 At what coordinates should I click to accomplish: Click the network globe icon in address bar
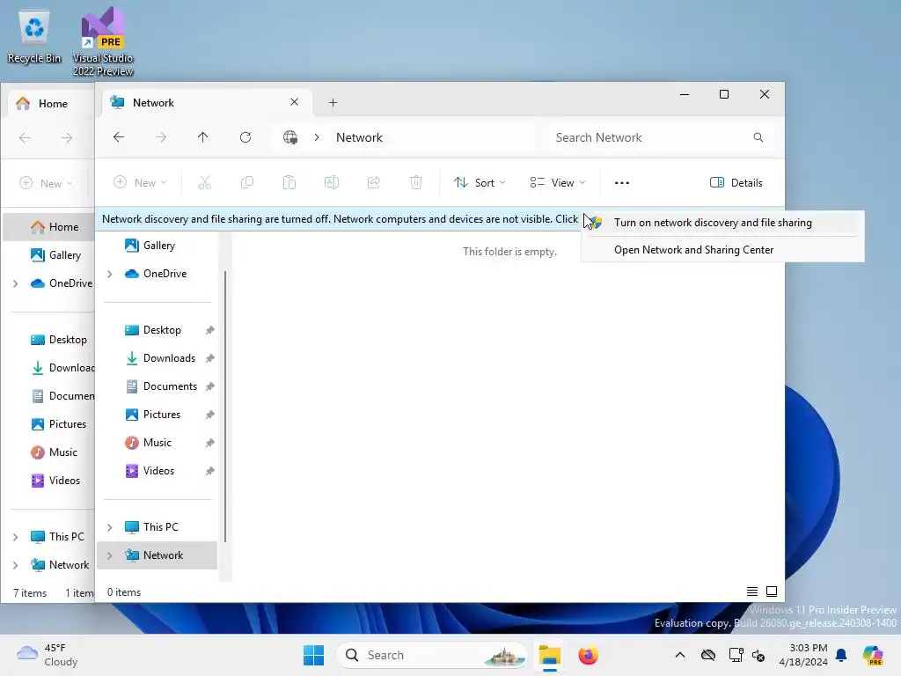click(290, 137)
